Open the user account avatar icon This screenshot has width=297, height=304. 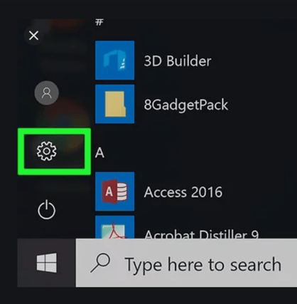coord(47,93)
